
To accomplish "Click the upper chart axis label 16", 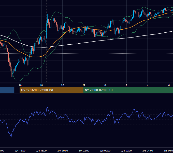I will [20, 85].
